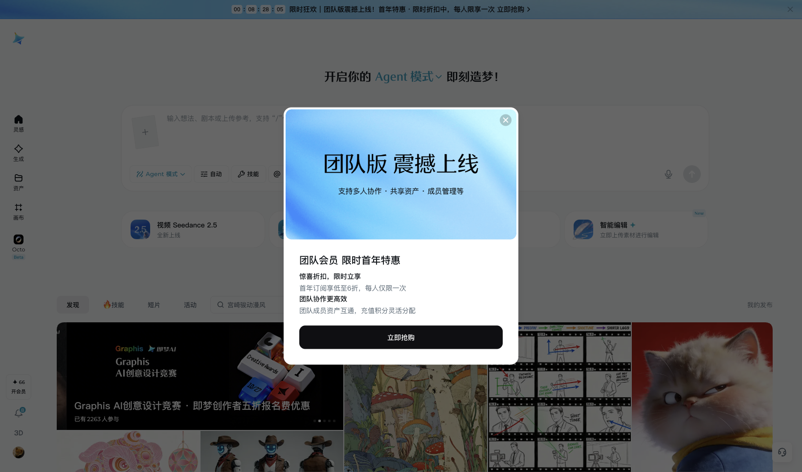Click the sparkle icon beside 智能编辑
This screenshot has height=472, width=802.
633,225
